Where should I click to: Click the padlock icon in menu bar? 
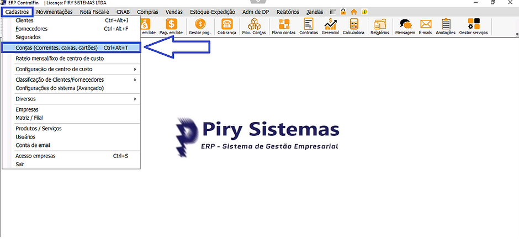(x=343, y=12)
